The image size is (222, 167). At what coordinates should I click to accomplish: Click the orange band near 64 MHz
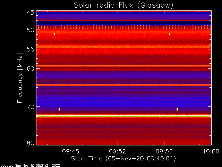(124, 85)
